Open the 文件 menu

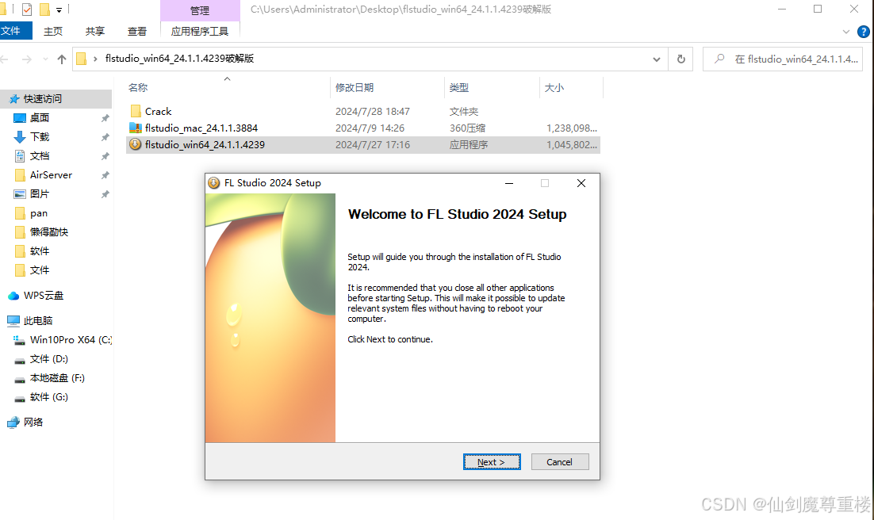point(11,31)
